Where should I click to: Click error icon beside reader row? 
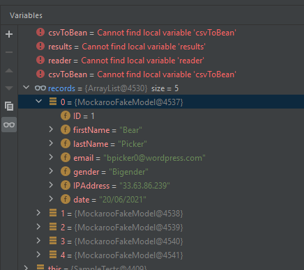point(40,60)
